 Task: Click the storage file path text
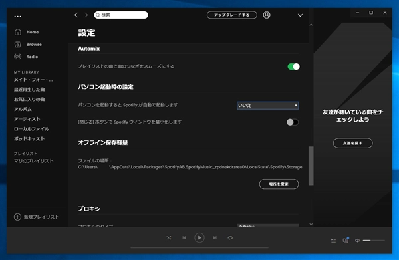[x=190, y=167]
